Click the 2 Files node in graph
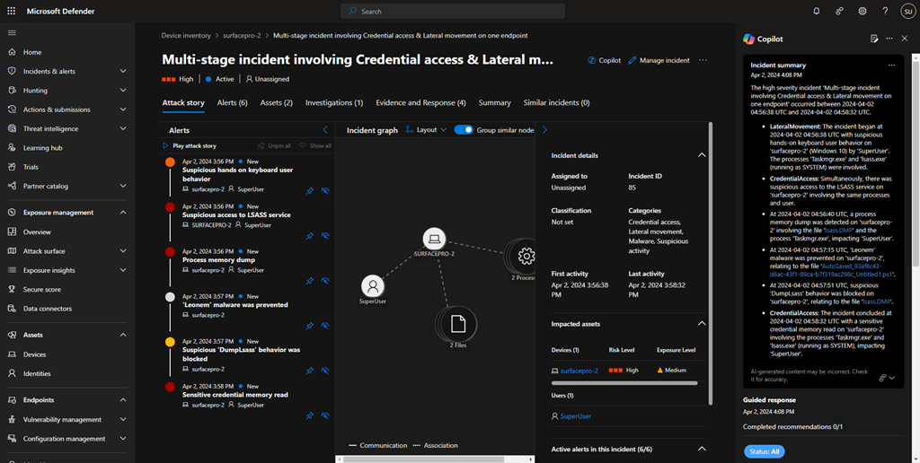920x463 pixels. 457,324
